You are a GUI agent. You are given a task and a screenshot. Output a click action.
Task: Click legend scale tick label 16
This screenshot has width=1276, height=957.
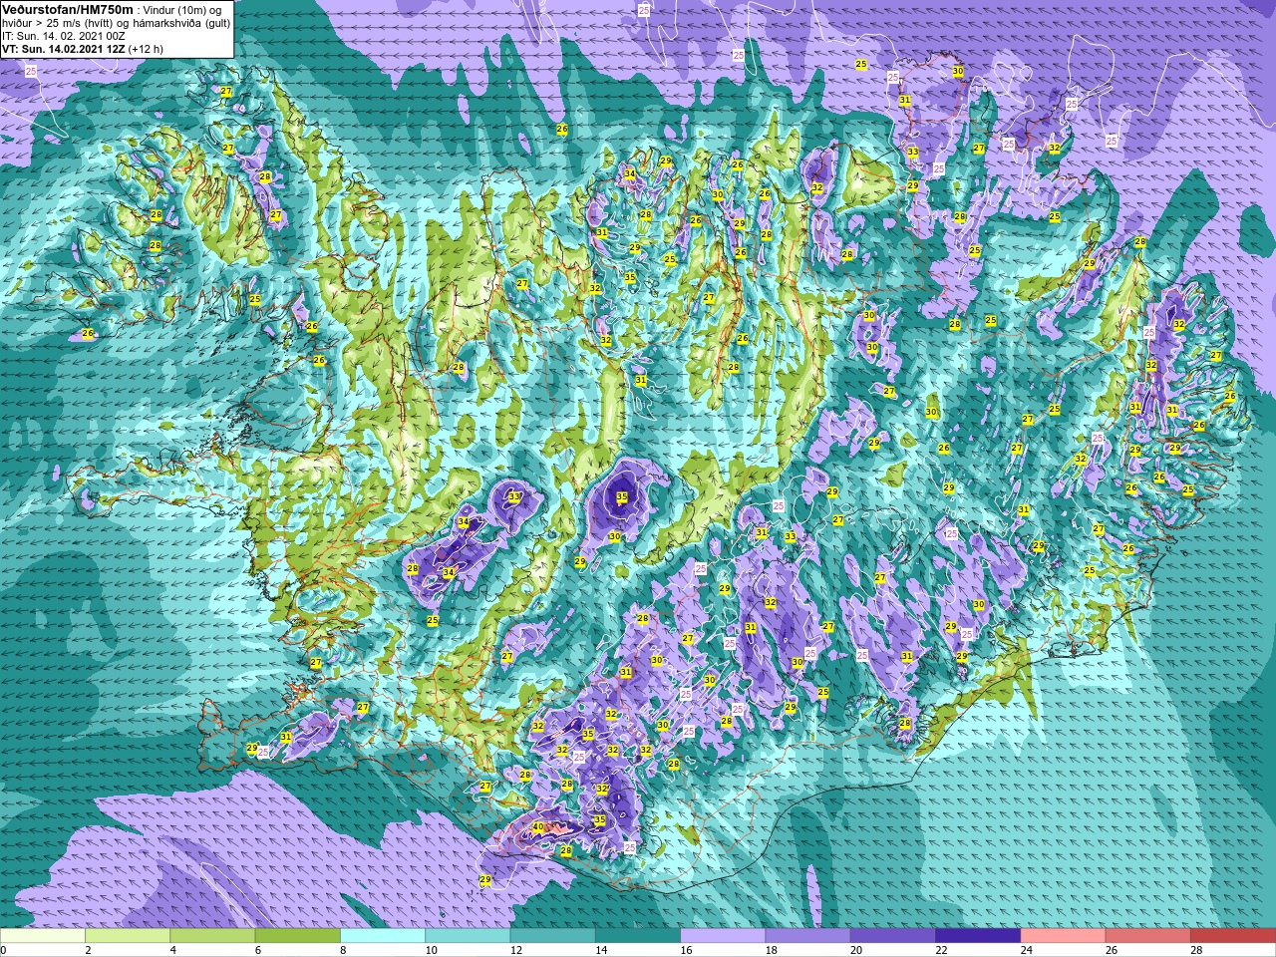[x=686, y=950]
